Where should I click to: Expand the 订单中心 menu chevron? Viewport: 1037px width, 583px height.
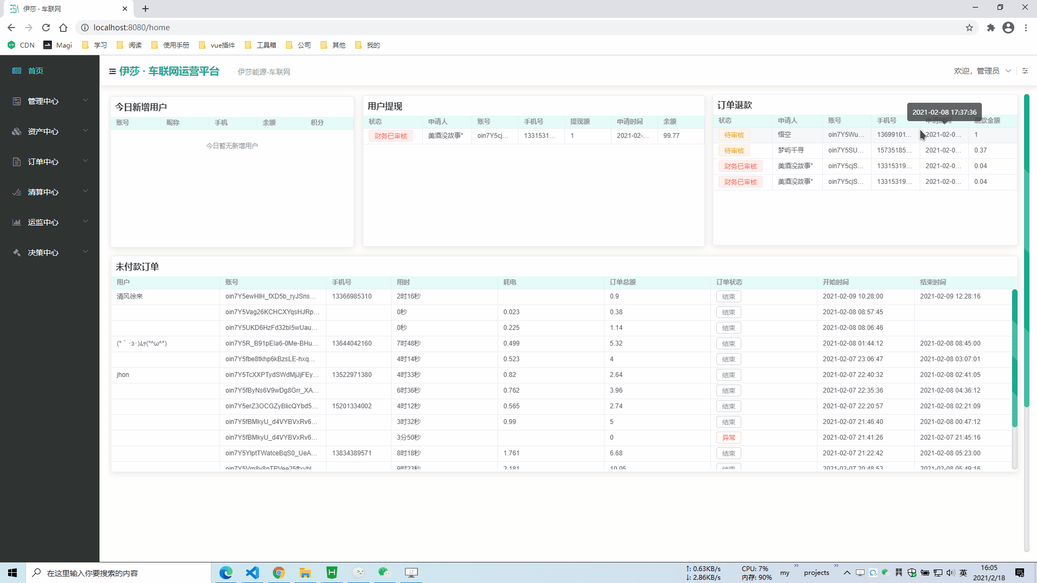85,161
